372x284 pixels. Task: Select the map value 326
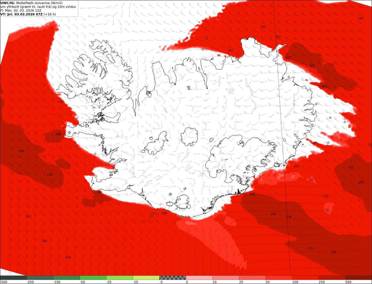252,194
